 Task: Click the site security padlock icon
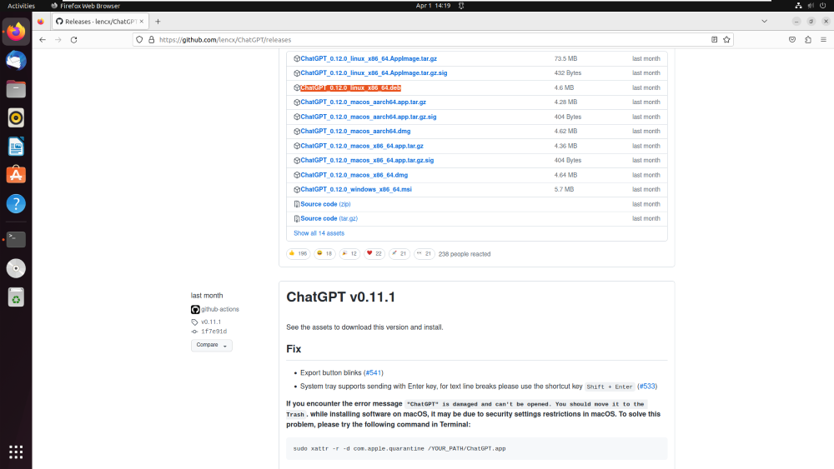coord(152,40)
